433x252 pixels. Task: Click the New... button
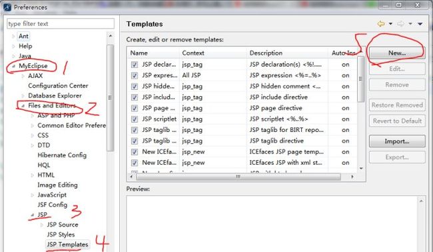pyautogui.click(x=397, y=53)
